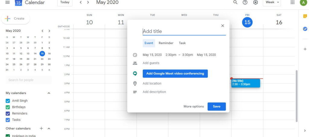
Task: Open the end date May 15, 2020 picker
Action: click(x=206, y=55)
